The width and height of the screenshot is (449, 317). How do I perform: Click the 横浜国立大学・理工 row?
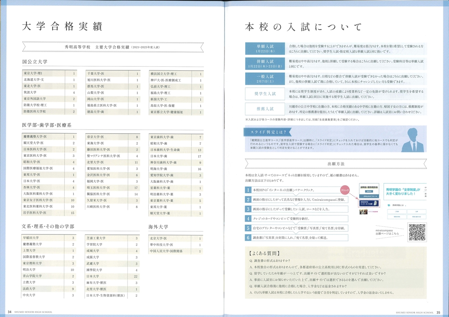point(176,74)
